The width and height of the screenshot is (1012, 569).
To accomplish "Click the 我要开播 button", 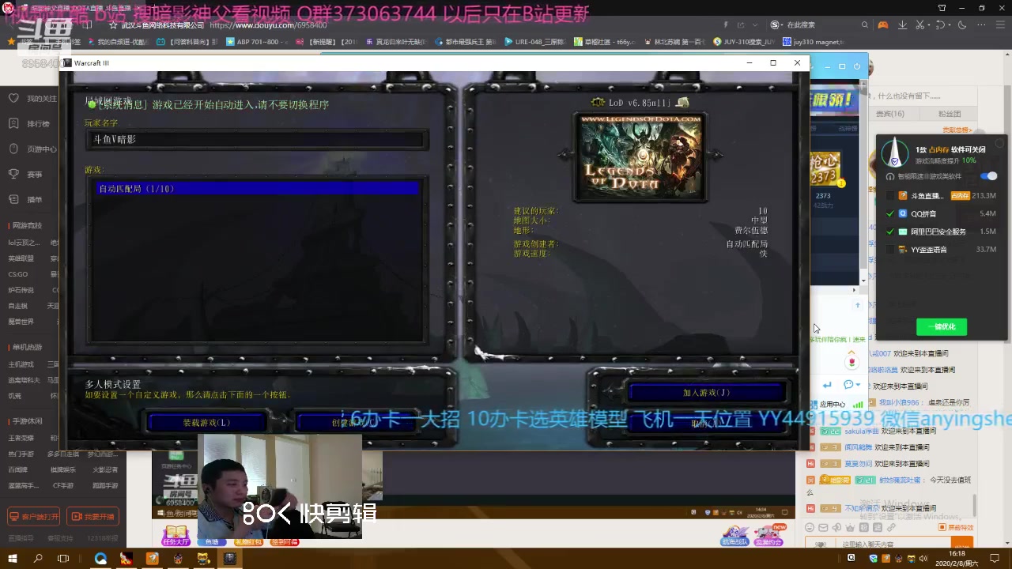I will coord(93,517).
